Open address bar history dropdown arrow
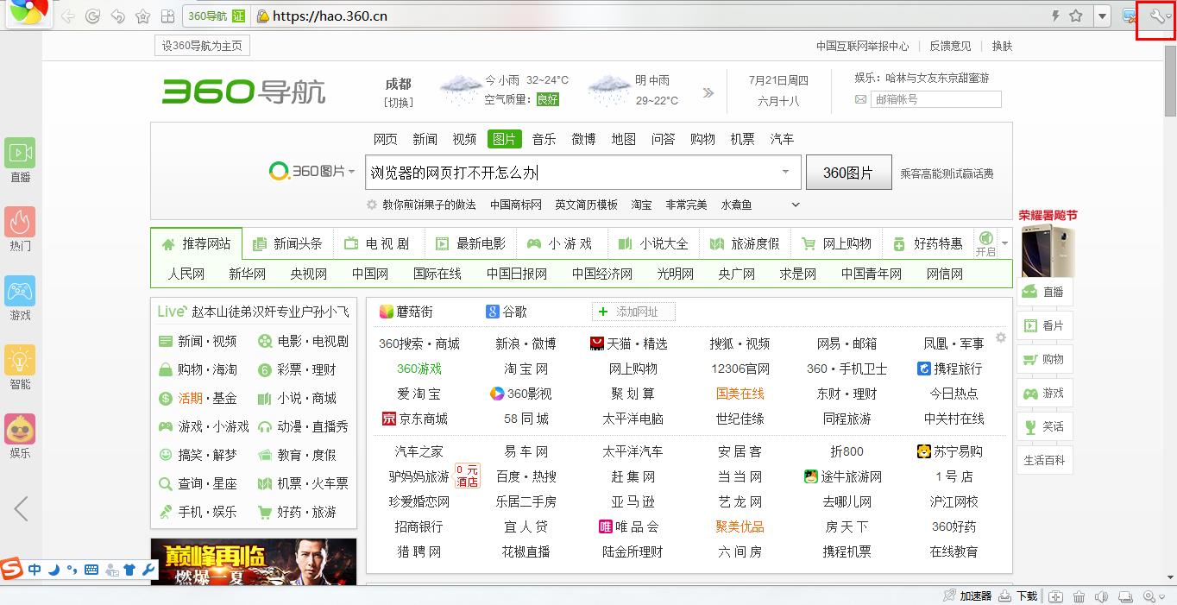Screen dimensions: 1177x605 (1102, 16)
